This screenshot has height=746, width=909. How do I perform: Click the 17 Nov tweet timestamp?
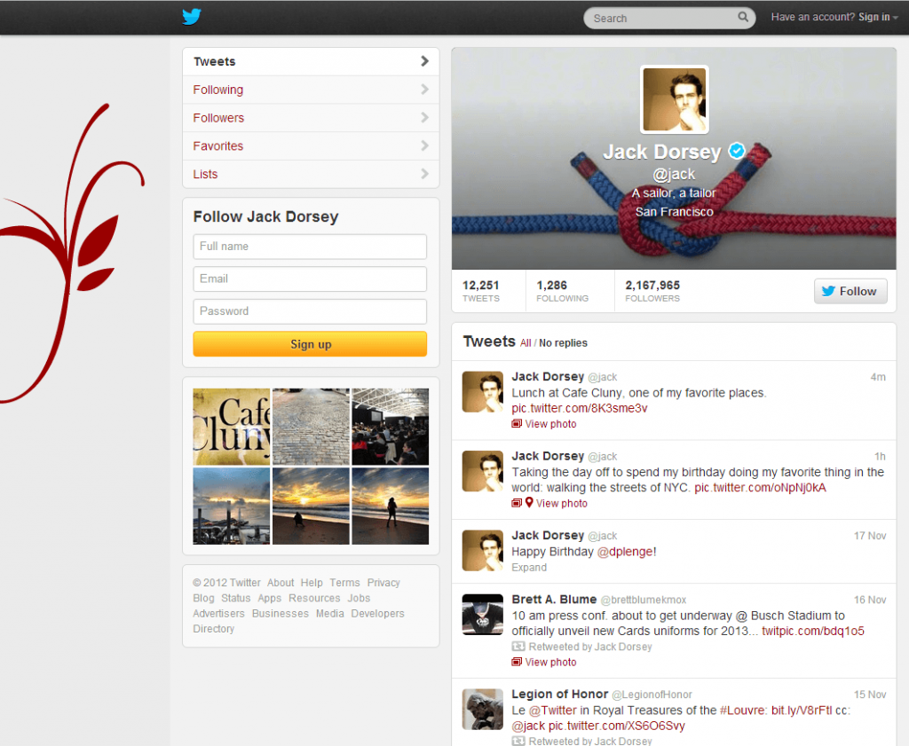[870, 536]
